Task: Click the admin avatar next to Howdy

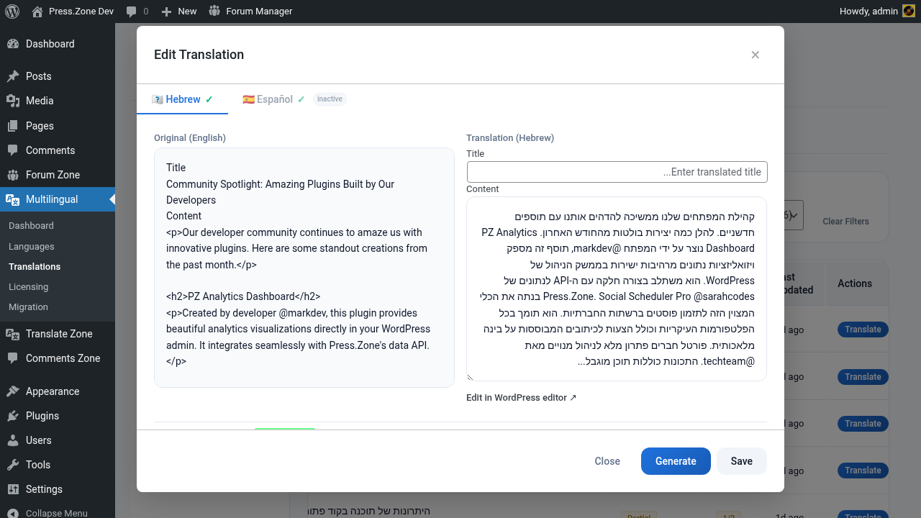Action: 909,12
